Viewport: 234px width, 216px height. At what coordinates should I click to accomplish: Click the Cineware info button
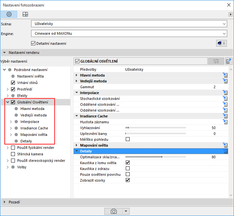coord(221,43)
